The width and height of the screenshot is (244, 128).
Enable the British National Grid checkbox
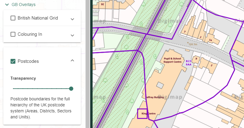pyautogui.click(x=13, y=18)
